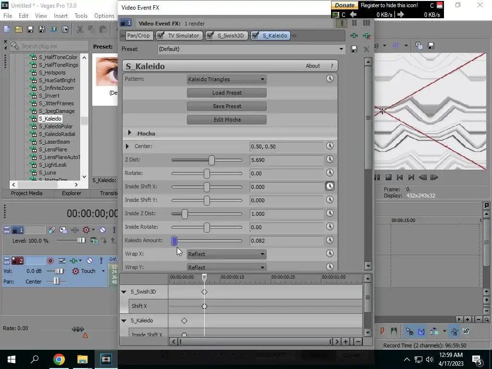Disable the TV Simulator effect checkbox
Screen dimensions: 492x369
[x=160, y=36]
